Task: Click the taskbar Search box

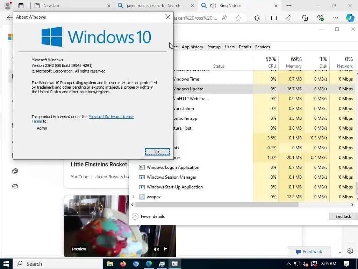Action: coord(58,264)
